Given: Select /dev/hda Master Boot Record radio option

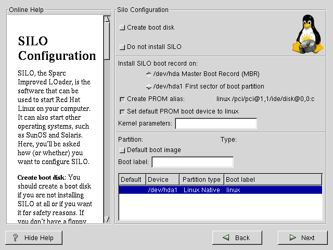Looking at the screenshot, I should coord(149,74).
